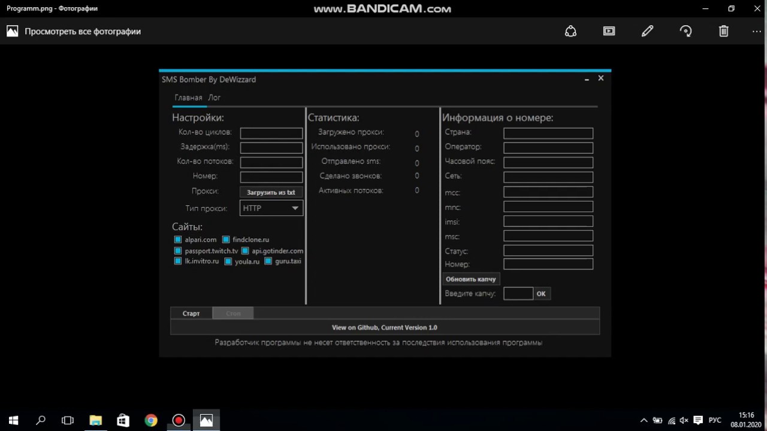
Task: Open the View on Github link
Action: (x=385, y=327)
